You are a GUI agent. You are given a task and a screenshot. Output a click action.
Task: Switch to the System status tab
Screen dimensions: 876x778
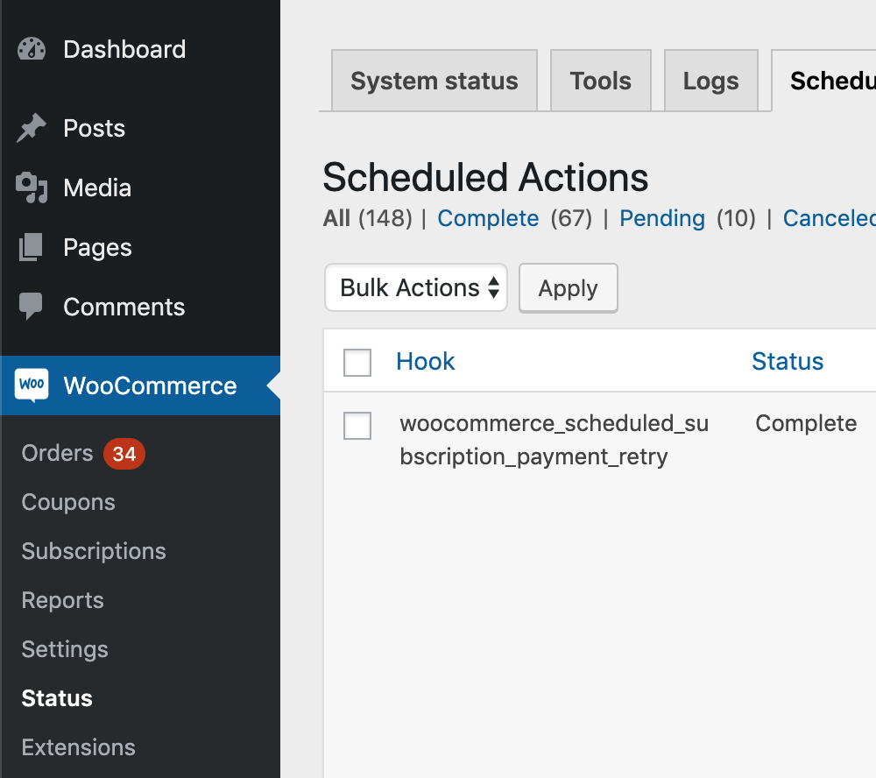(x=434, y=81)
